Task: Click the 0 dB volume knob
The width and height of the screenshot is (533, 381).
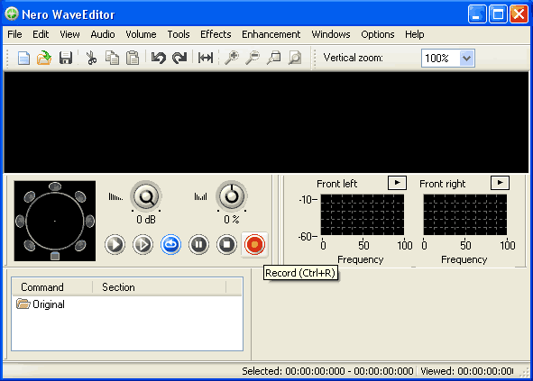Action: 146,196
